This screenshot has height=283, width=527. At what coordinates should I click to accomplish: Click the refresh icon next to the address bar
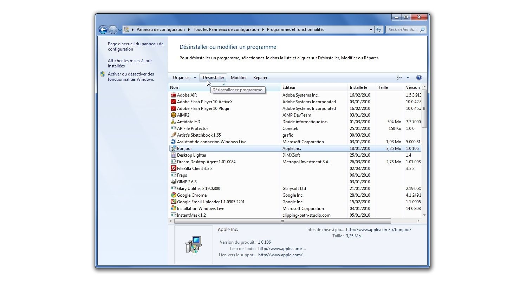(379, 29)
